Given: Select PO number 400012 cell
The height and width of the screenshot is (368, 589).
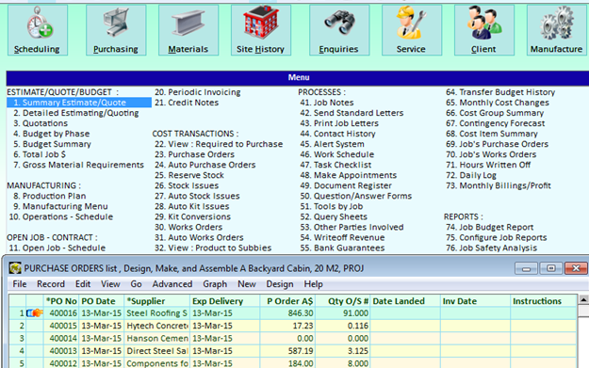Looking at the screenshot, I should pyautogui.click(x=61, y=363).
